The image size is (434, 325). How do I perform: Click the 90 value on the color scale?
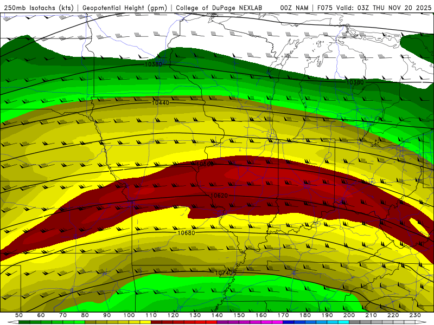[107, 315]
